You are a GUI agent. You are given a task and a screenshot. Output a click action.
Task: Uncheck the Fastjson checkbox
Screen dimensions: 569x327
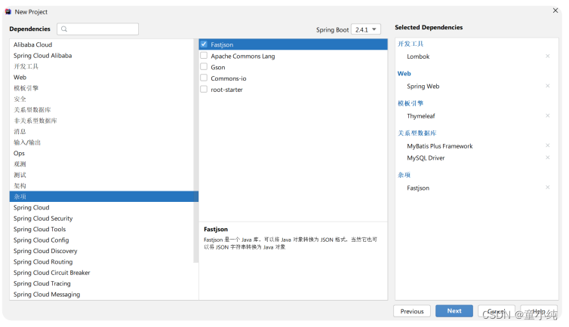click(204, 44)
